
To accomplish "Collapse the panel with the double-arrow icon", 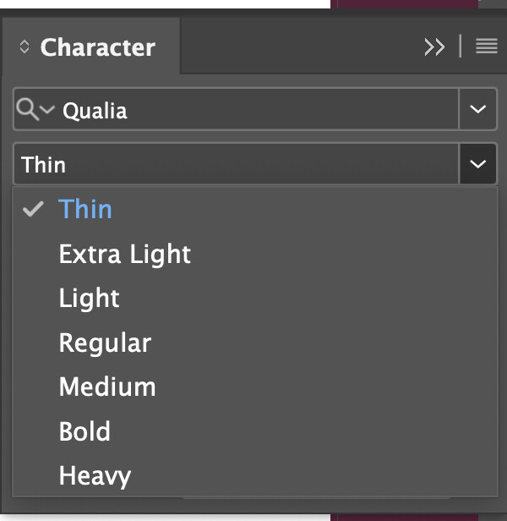I will pos(434,47).
